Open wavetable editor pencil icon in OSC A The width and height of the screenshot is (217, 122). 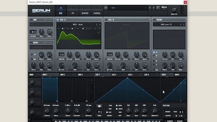point(99,33)
